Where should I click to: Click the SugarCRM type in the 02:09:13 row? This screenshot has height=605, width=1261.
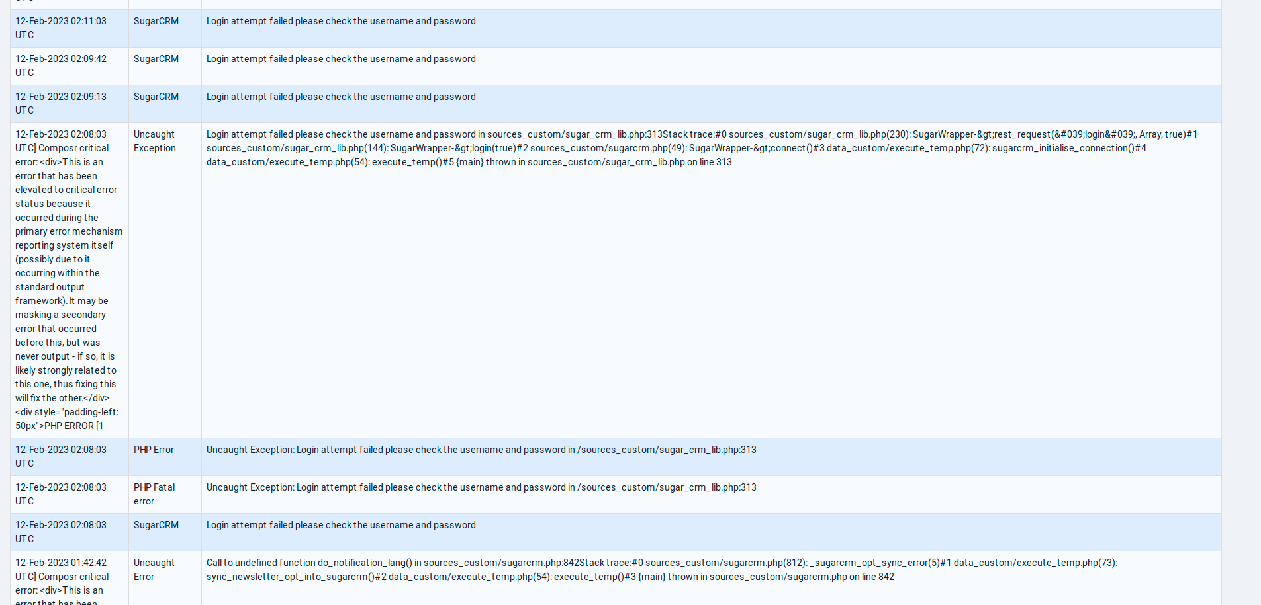[x=156, y=97]
